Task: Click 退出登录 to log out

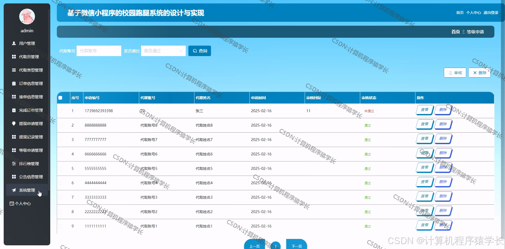Action: [x=491, y=13]
